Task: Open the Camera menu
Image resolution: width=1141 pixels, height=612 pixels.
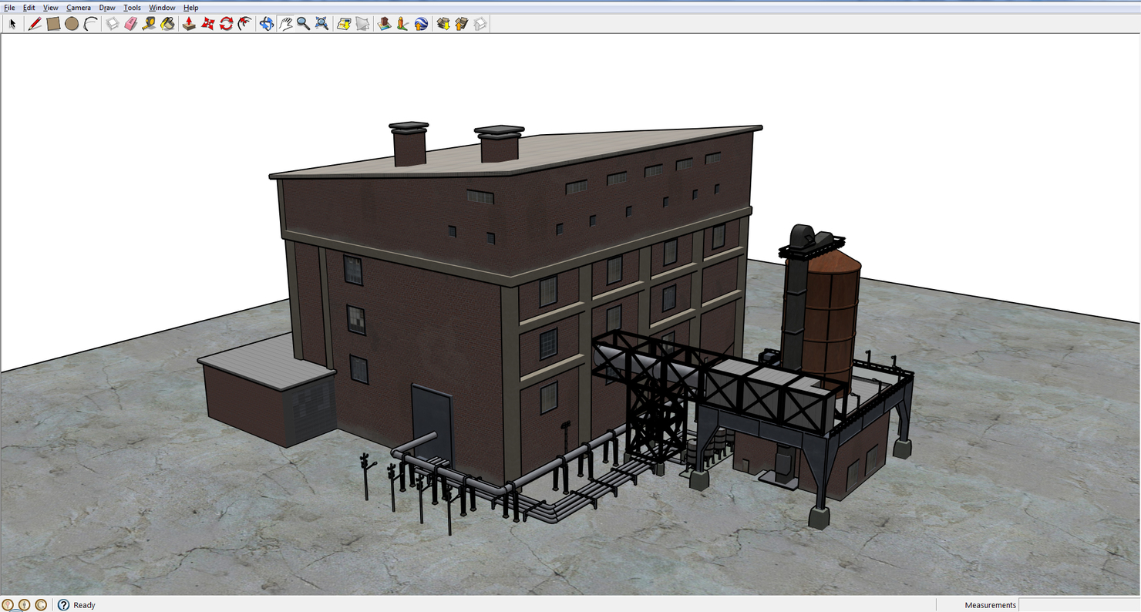Action: tap(78, 7)
